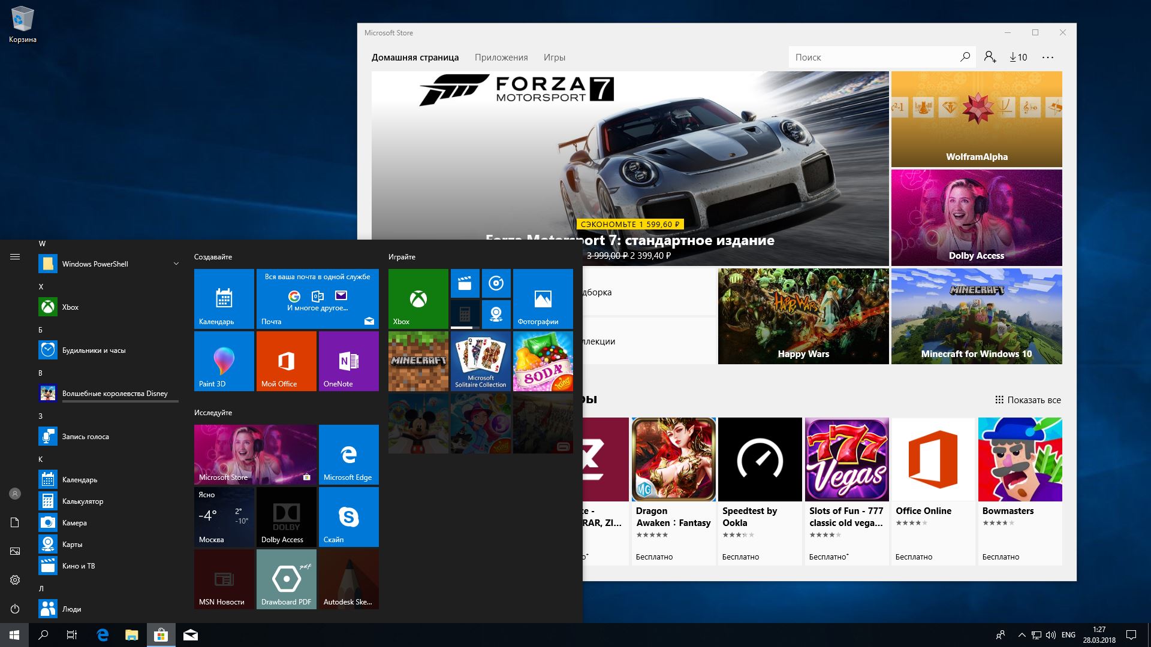Open the Store more options ellipsis menu
The image size is (1151, 647).
point(1047,57)
